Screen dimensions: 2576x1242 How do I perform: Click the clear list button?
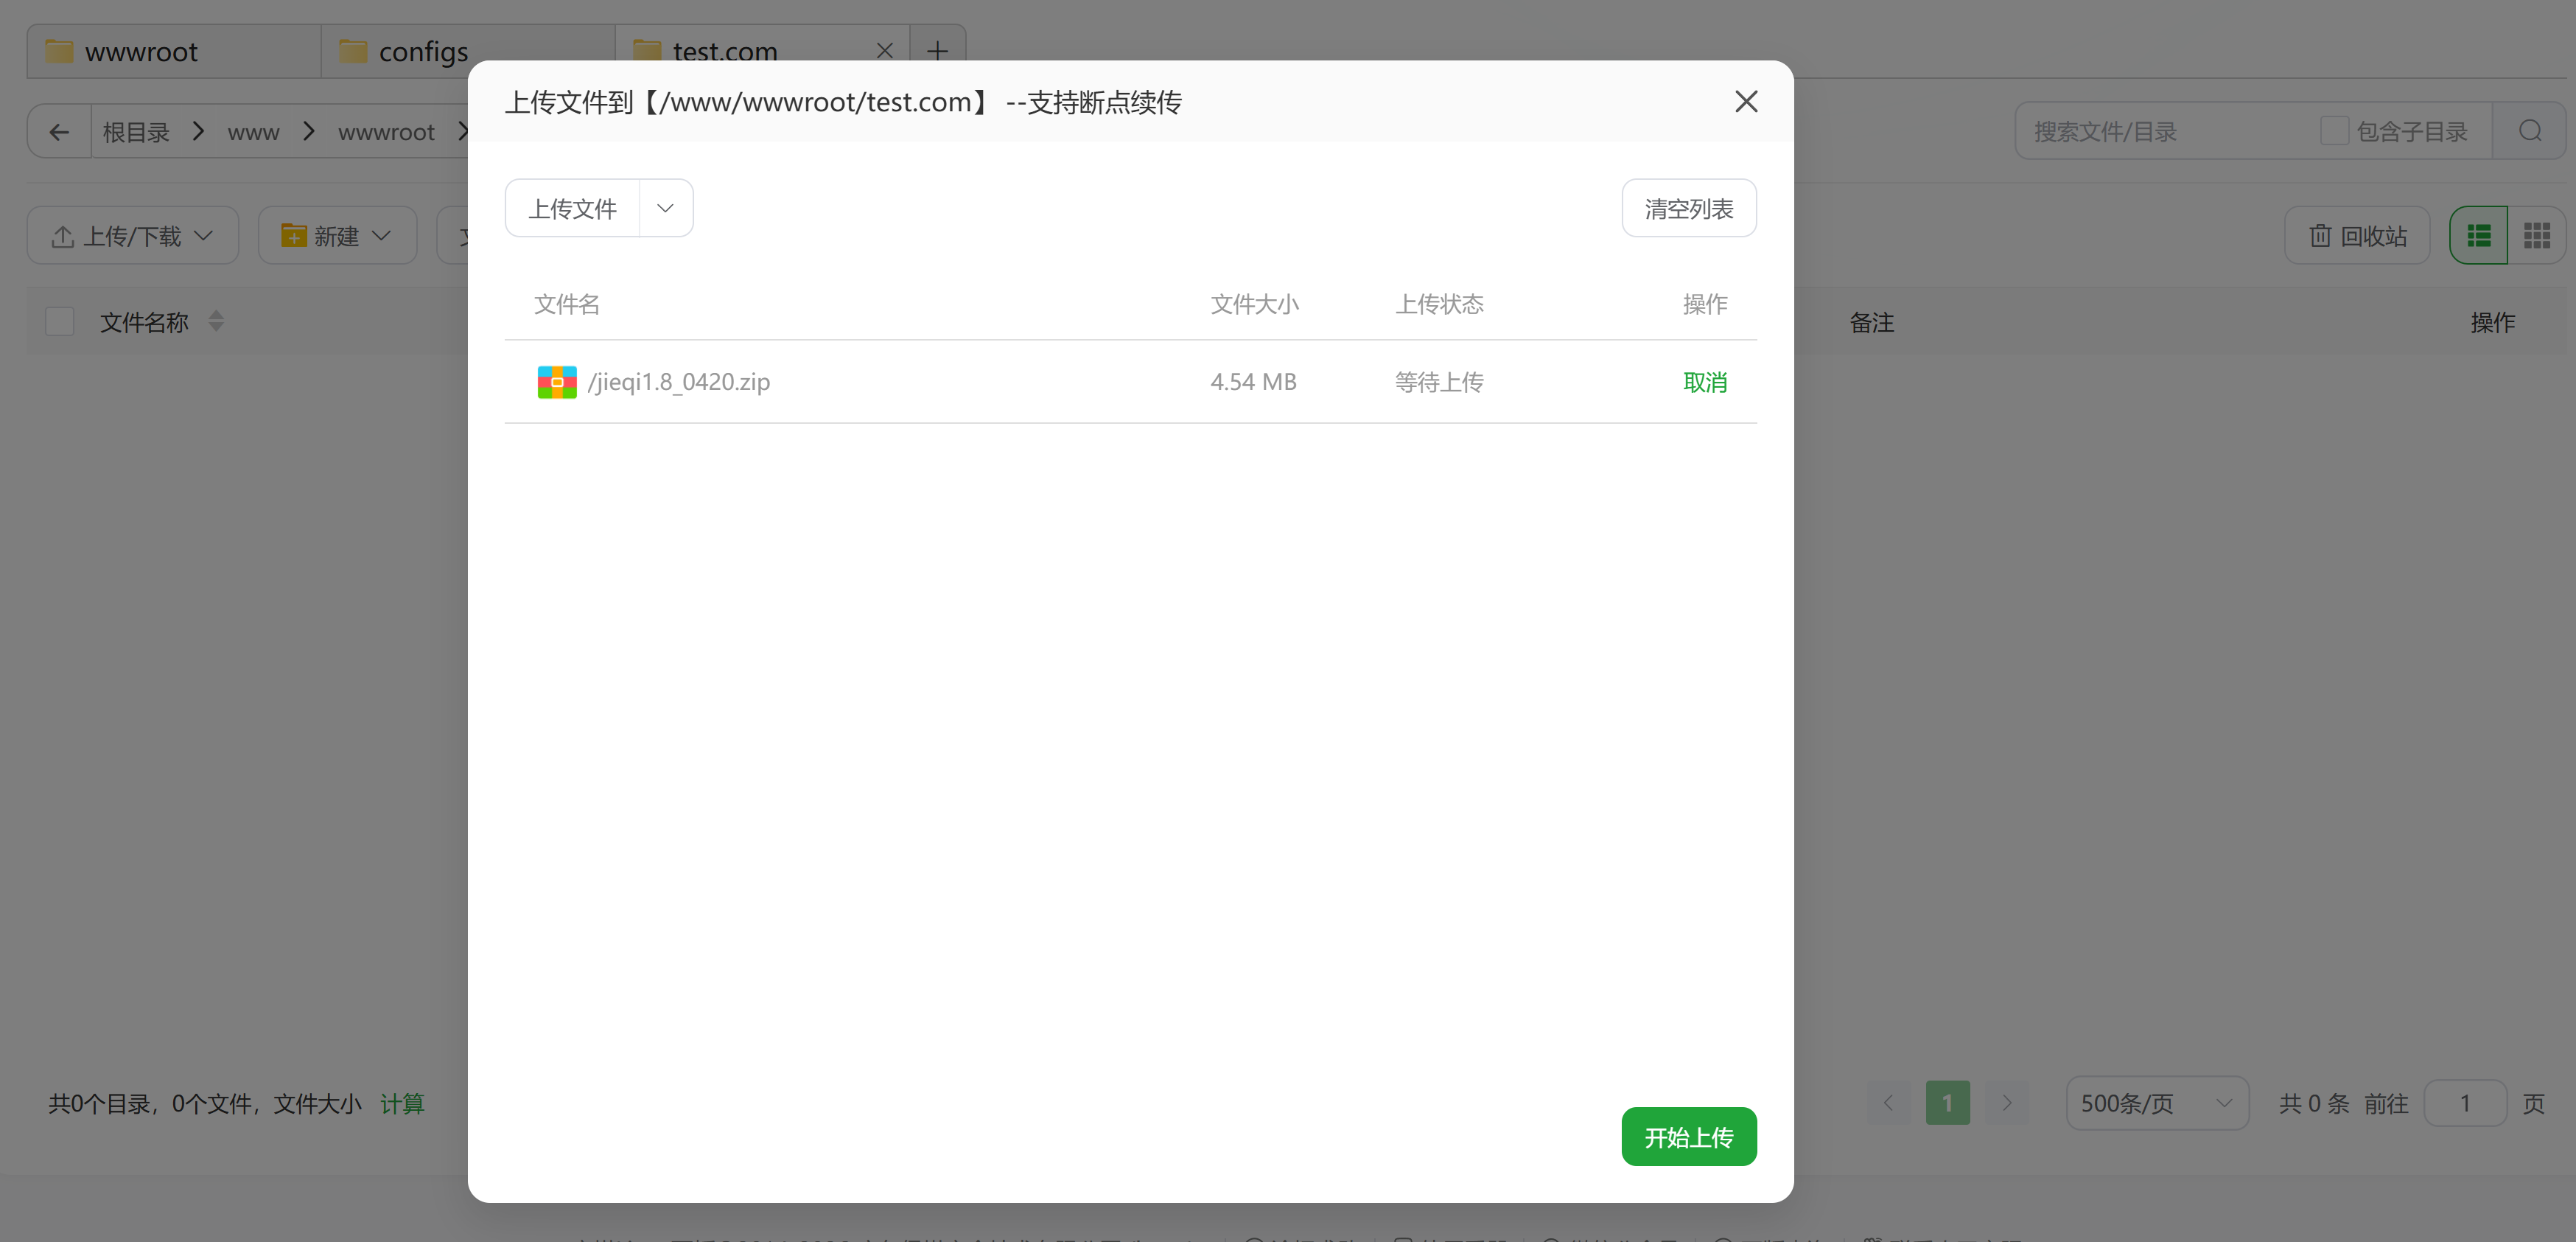click(x=1688, y=208)
